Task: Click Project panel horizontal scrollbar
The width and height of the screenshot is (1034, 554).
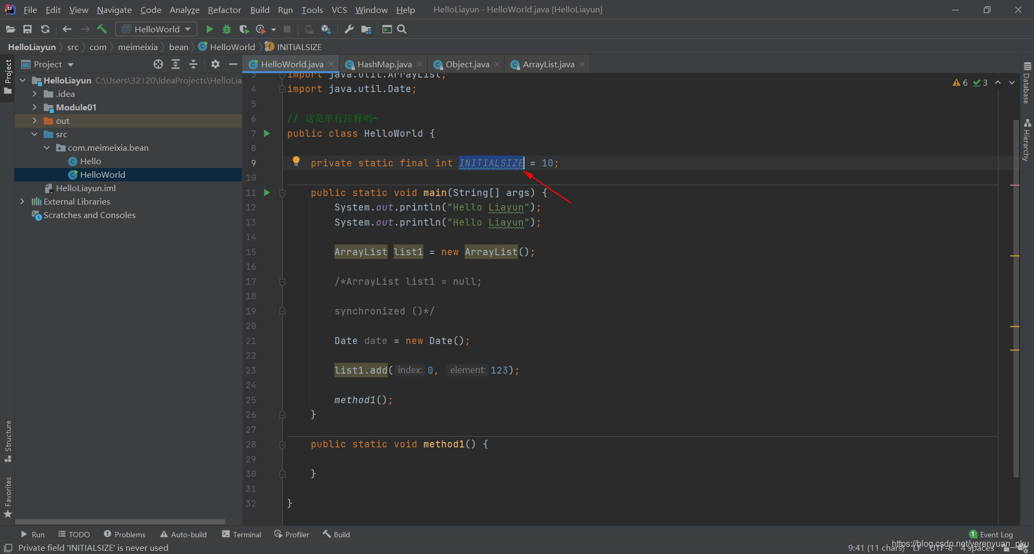Action: click(x=120, y=522)
